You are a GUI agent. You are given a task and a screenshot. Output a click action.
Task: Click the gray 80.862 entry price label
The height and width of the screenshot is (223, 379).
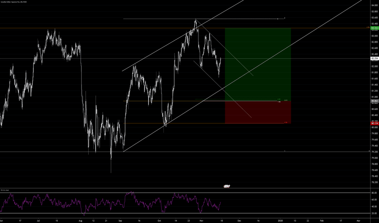pyautogui.click(x=374, y=101)
